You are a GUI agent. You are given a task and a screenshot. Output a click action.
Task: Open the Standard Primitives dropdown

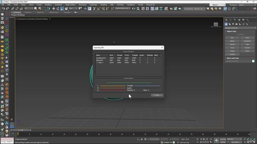coord(240,28)
